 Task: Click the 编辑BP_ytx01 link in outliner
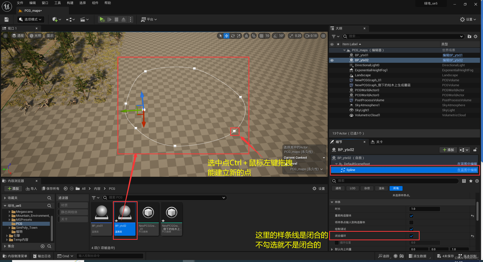point(452,55)
